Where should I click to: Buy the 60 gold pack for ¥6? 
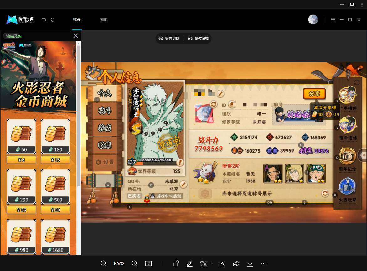21,160
